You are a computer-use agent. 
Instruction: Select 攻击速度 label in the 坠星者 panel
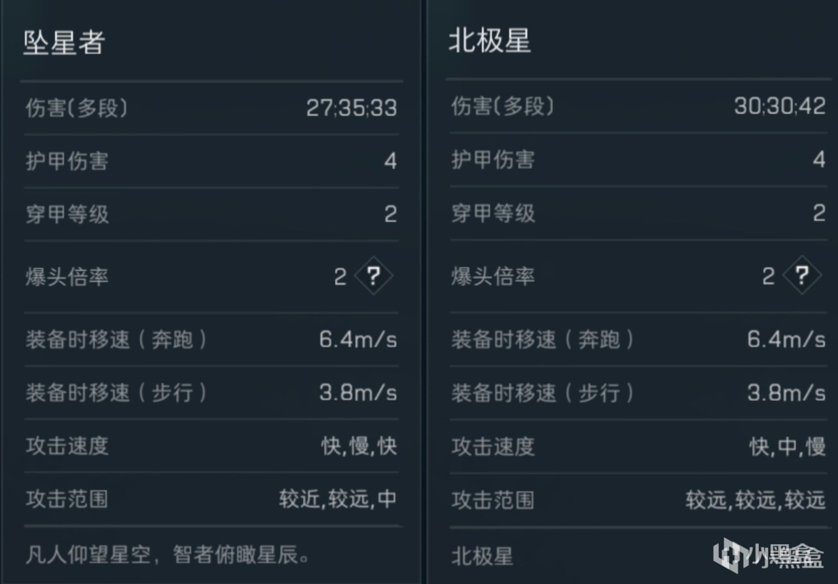[x=67, y=446]
